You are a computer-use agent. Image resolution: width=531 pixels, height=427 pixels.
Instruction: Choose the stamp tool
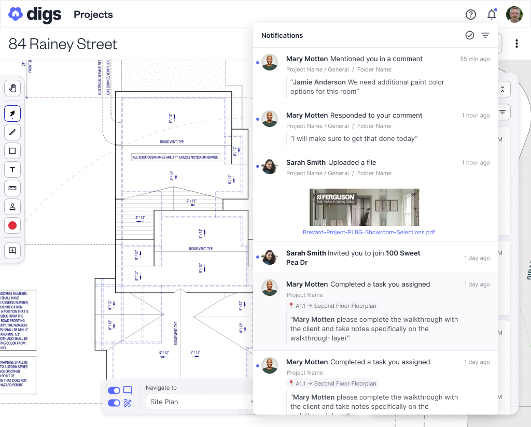pyautogui.click(x=12, y=207)
